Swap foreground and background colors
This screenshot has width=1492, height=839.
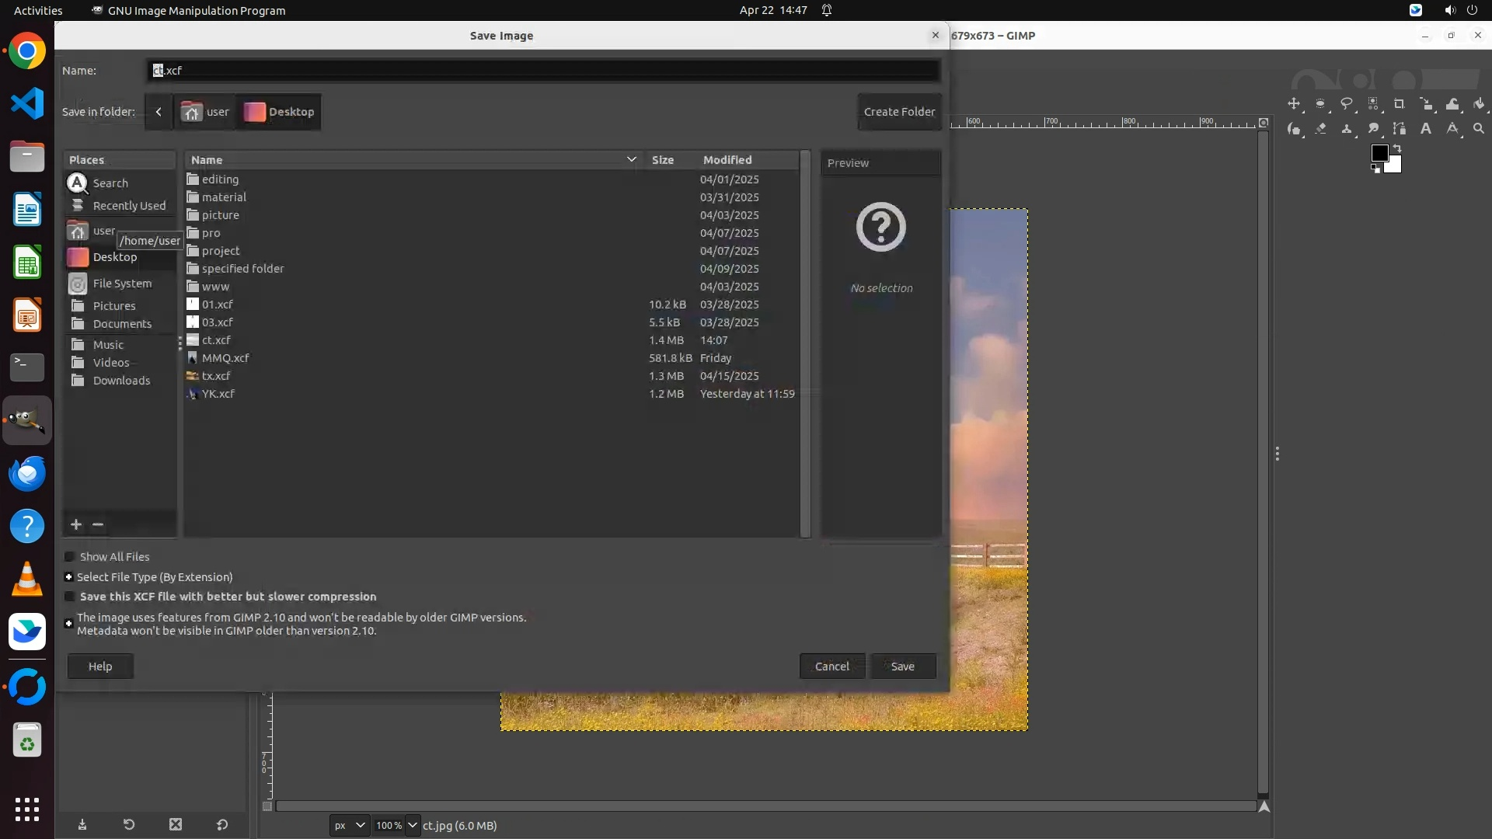[1396, 148]
